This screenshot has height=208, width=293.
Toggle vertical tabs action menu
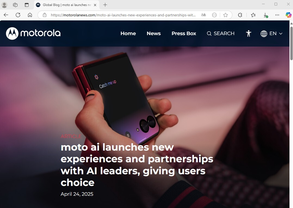[x=27, y=5]
